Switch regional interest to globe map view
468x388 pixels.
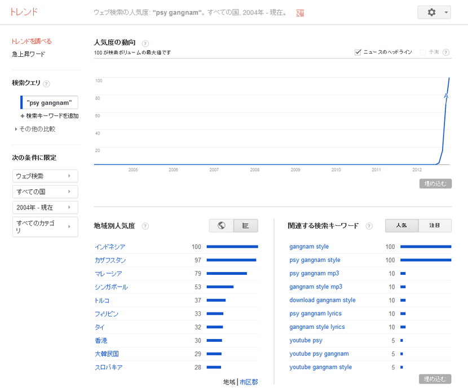coord(221,226)
